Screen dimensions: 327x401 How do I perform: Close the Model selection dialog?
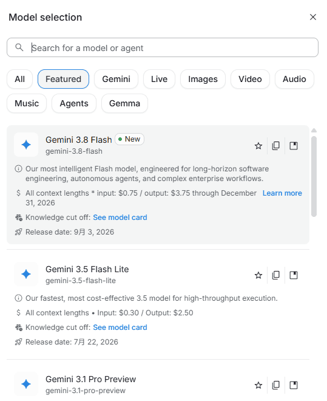(x=313, y=17)
